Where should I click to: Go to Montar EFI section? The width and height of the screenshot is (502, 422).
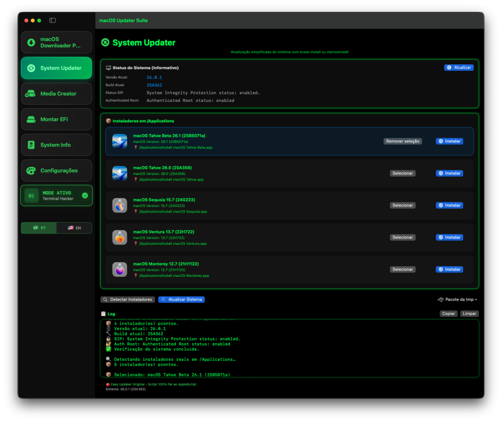(x=56, y=119)
